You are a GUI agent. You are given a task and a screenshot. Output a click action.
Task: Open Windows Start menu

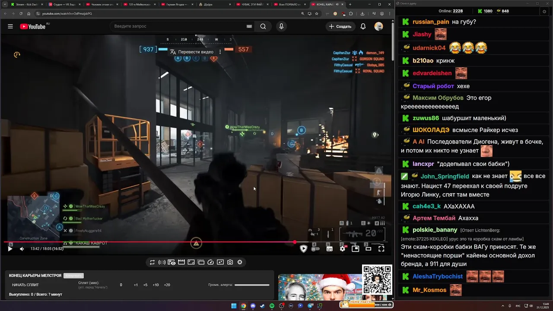234,306
